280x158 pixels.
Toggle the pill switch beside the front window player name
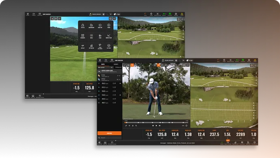pos(182,60)
